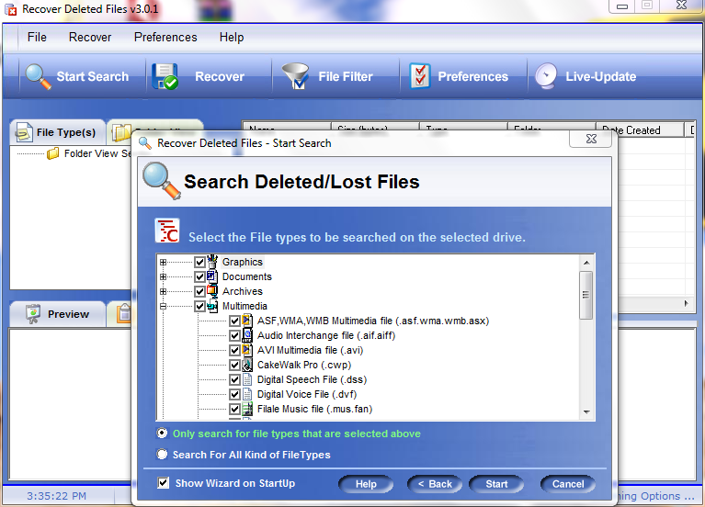Uncheck the Documents checkbox
Viewport: 705px width, 507px height.
(199, 276)
